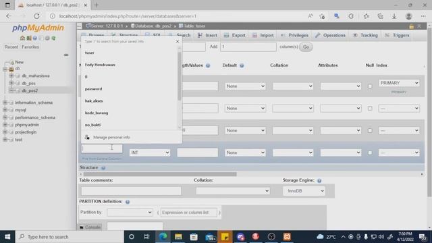Open navigation panel settings gear icon
This screenshot has width=432, height=243.
tap(47, 38)
